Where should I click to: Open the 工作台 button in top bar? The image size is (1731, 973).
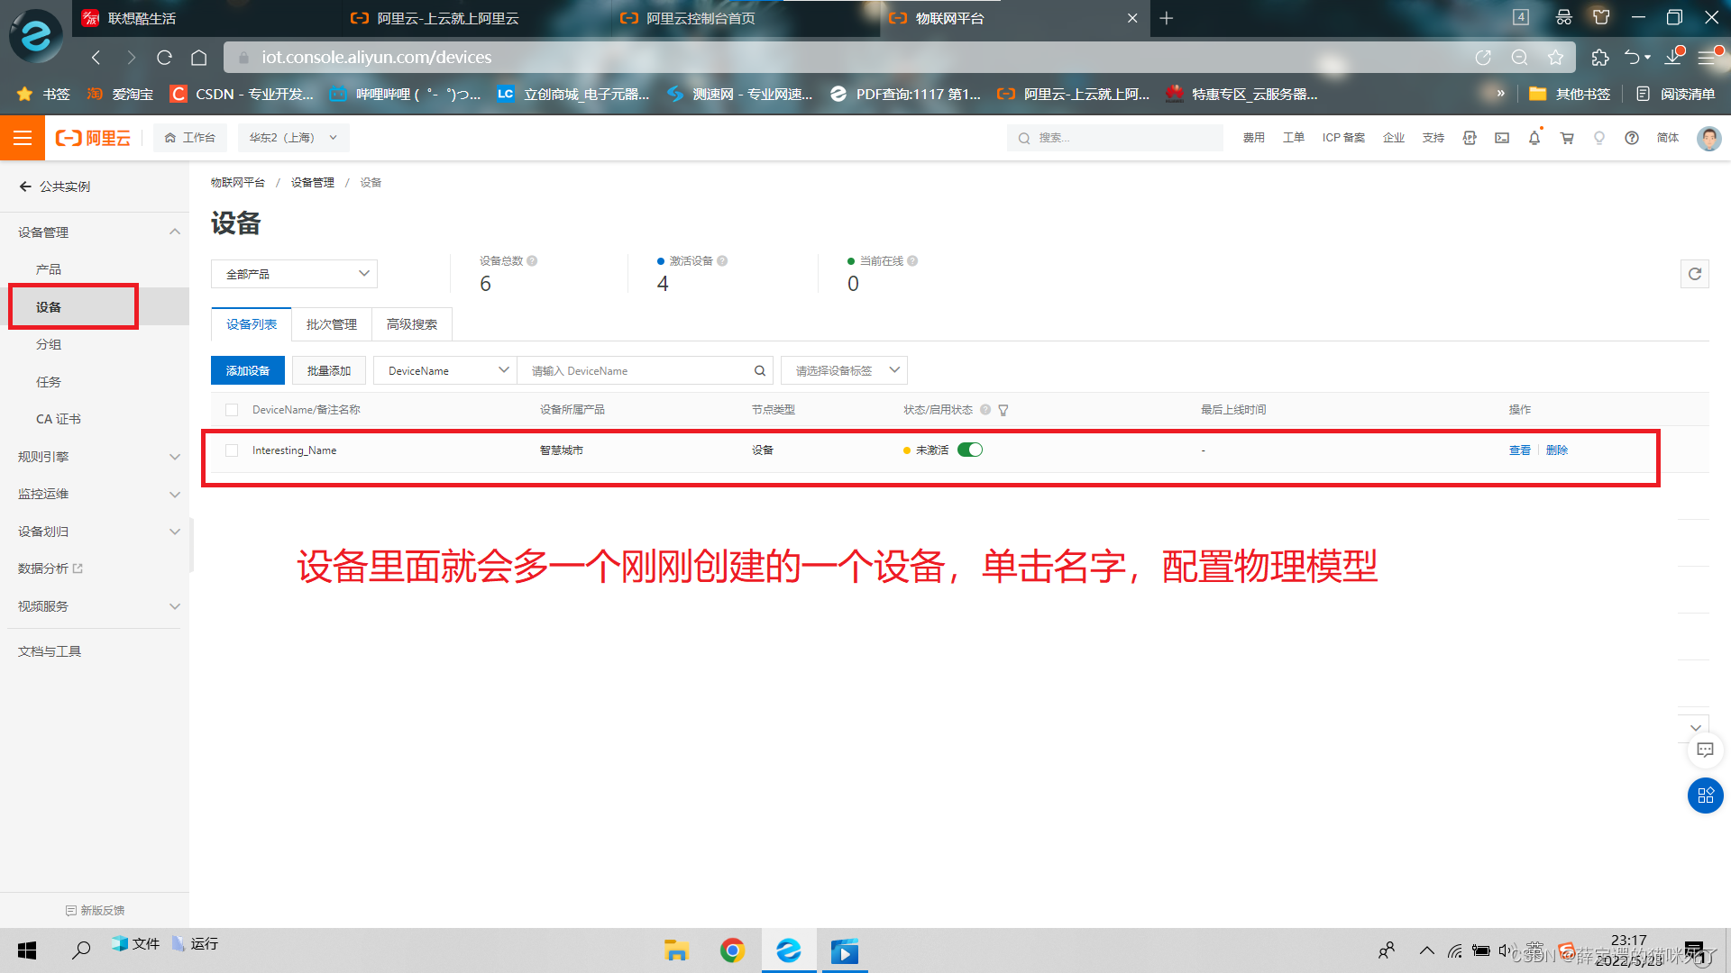[x=190, y=138]
